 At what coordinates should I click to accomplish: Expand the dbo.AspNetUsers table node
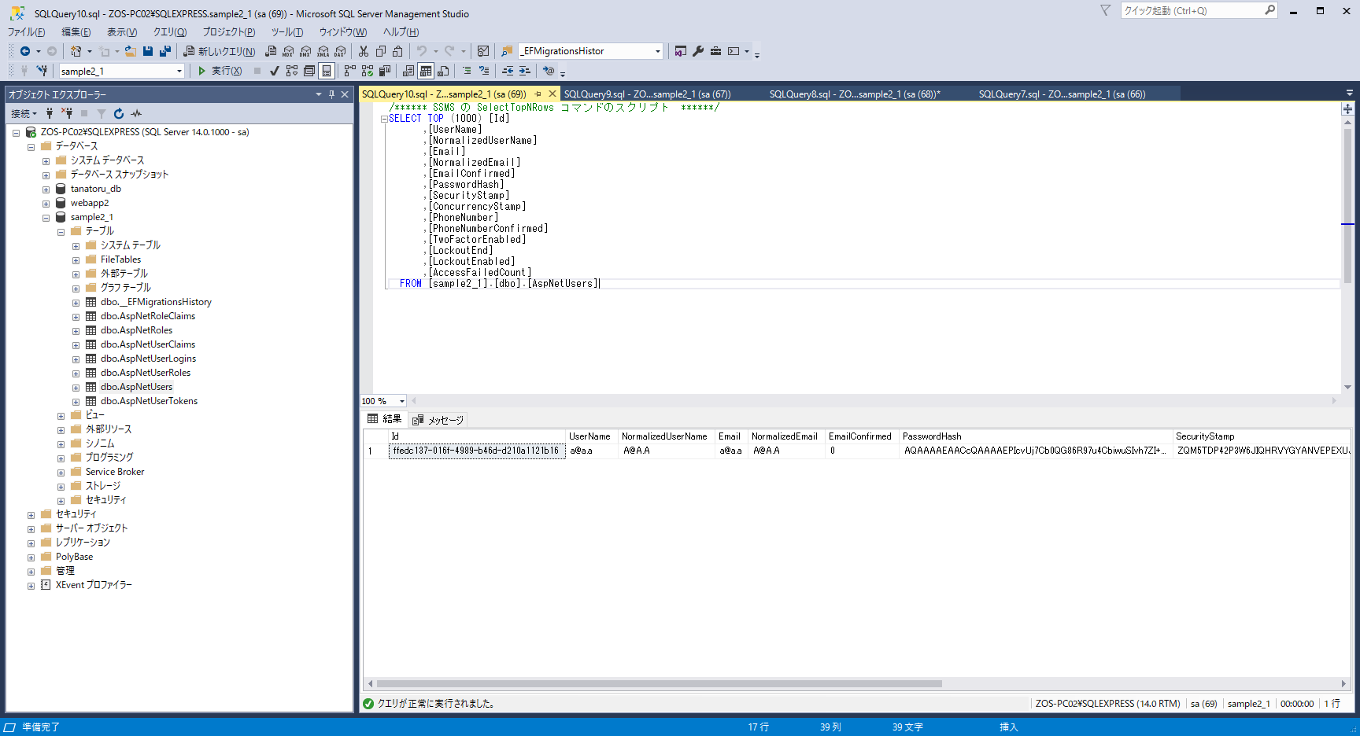pos(76,388)
